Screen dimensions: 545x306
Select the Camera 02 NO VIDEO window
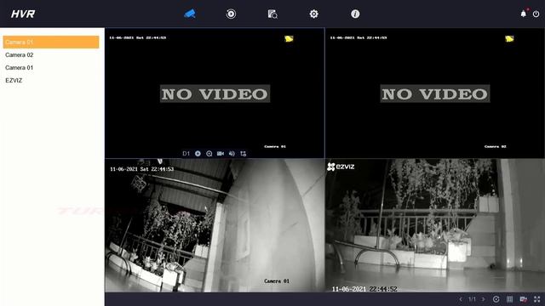click(435, 93)
